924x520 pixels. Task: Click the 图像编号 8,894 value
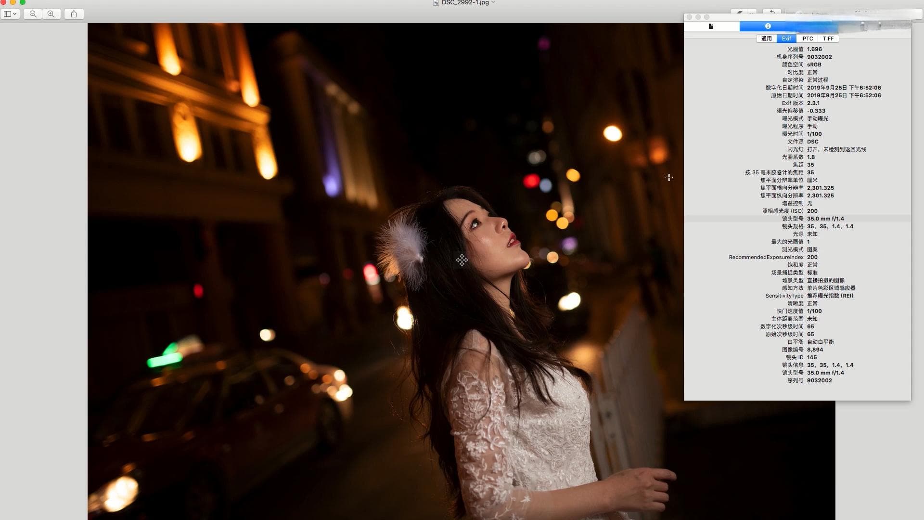(815, 350)
